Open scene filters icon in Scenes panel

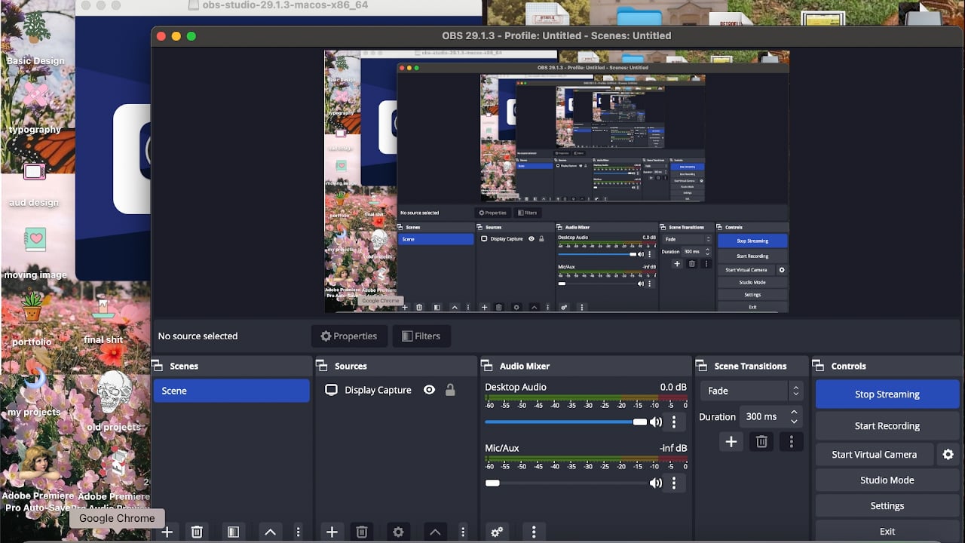[x=233, y=532]
